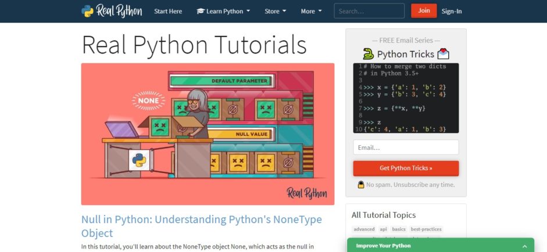Click the envelope icon beside Python Tricks
The height and width of the screenshot is (252, 547).
tap(443, 53)
